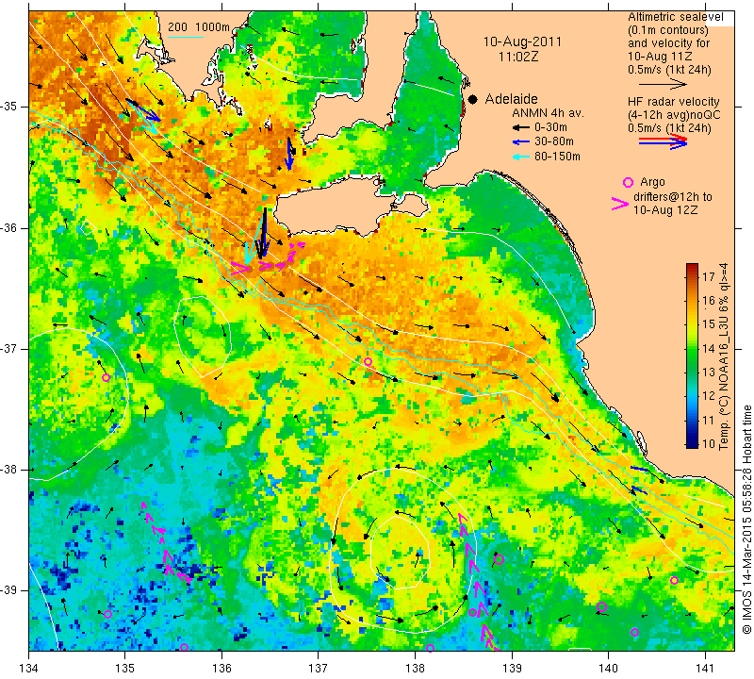Click the dark red 17 degree end of colorbar

tap(692, 268)
